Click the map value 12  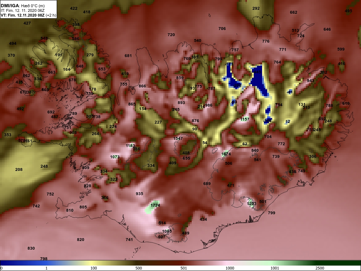[288, 121]
